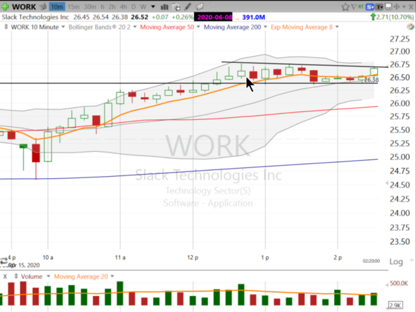Click the 2.71(10.70%) change value
416x312 pixels.
(395, 17)
